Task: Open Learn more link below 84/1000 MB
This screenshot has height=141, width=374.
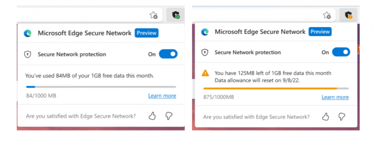Action: 162,96
